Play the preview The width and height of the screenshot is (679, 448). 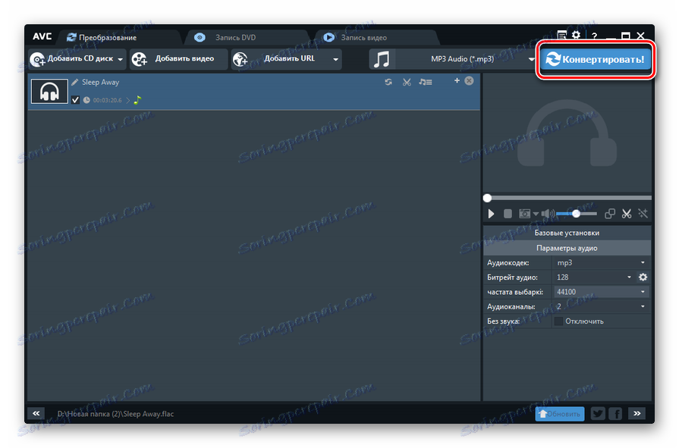click(491, 214)
